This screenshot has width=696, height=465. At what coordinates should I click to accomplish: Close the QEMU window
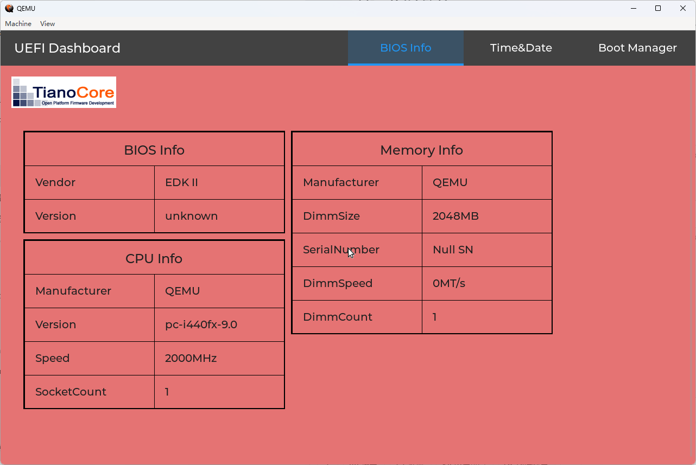pos(683,8)
